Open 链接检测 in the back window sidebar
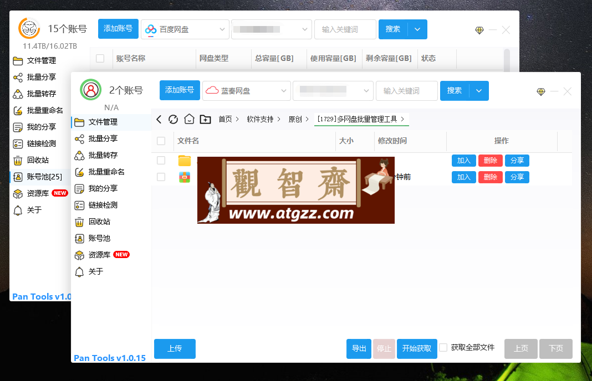The height and width of the screenshot is (381, 592). [41, 144]
